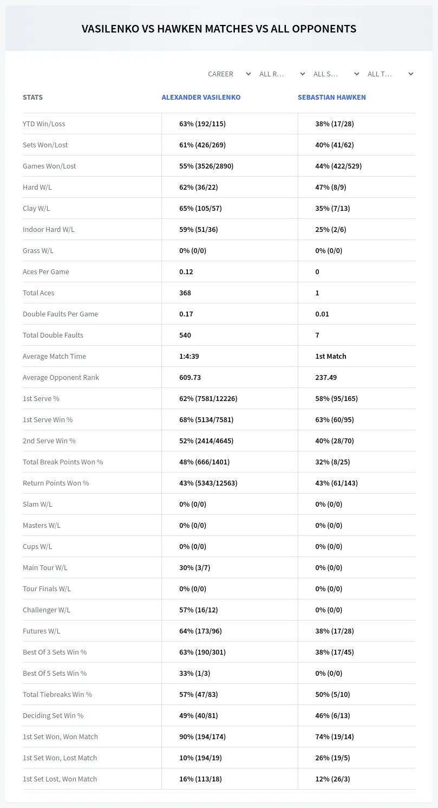Click the CAREER dropdown chevron arrow
Screen dimensions: 438x808
(249, 74)
